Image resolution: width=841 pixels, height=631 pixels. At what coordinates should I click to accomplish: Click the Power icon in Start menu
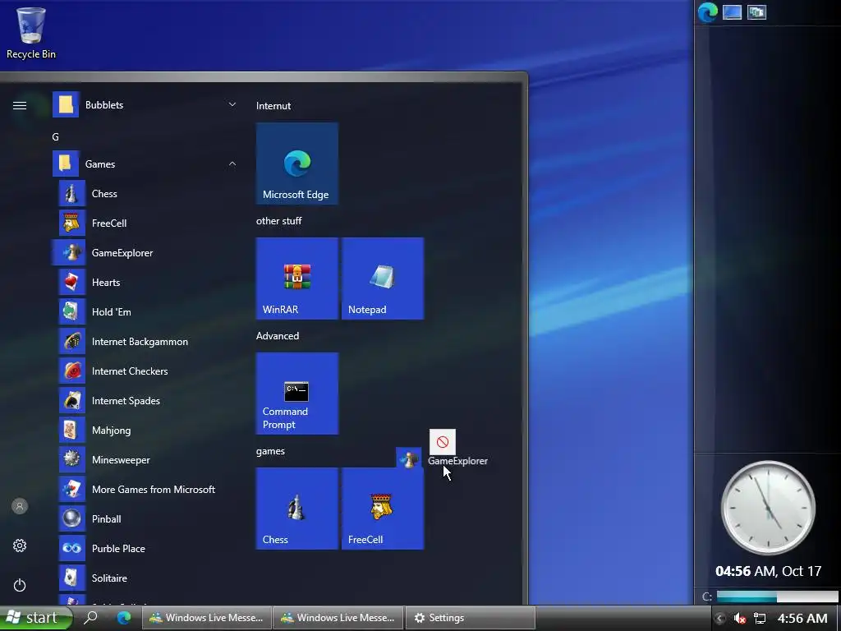pyautogui.click(x=20, y=585)
